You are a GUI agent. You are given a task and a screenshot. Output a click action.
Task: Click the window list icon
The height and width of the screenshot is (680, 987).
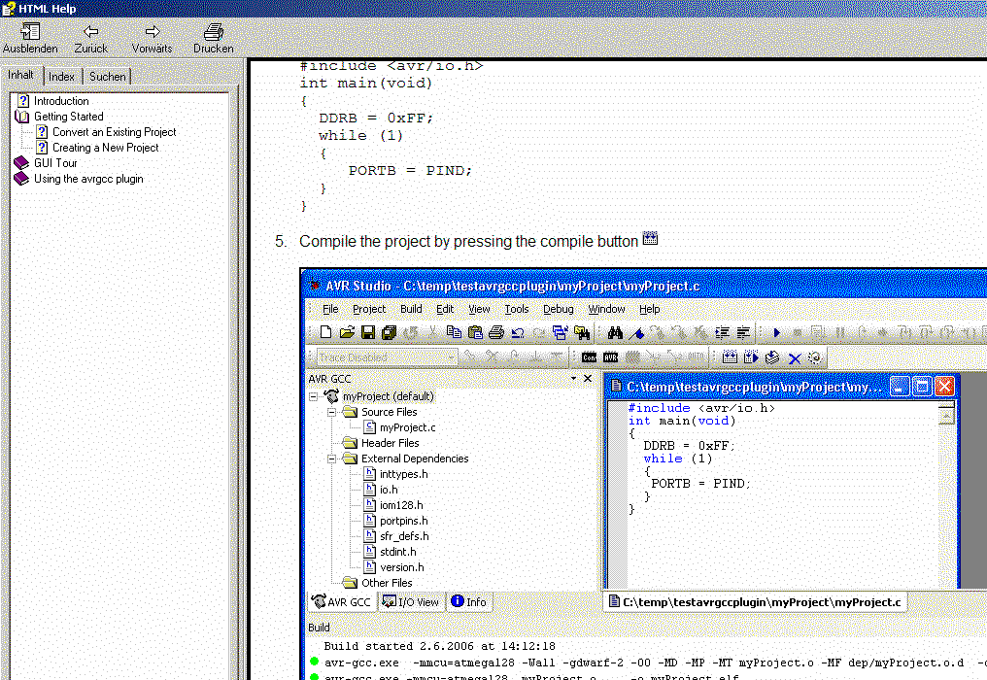[x=561, y=332]
